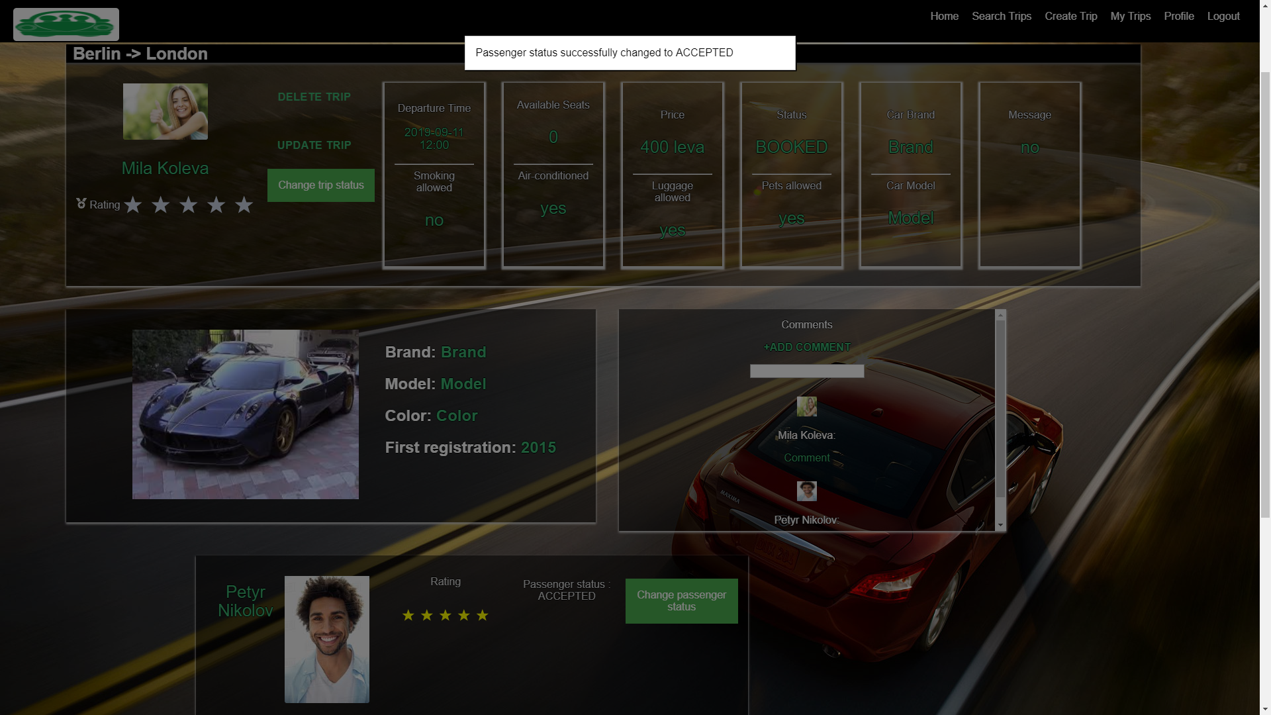
Task: Click the comments scrollbar down arrow
Action: (x=1000, y=525)
